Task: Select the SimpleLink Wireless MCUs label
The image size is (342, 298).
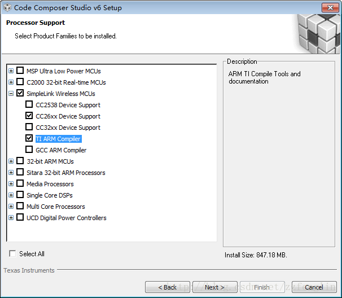Action: tap(61, 94)
